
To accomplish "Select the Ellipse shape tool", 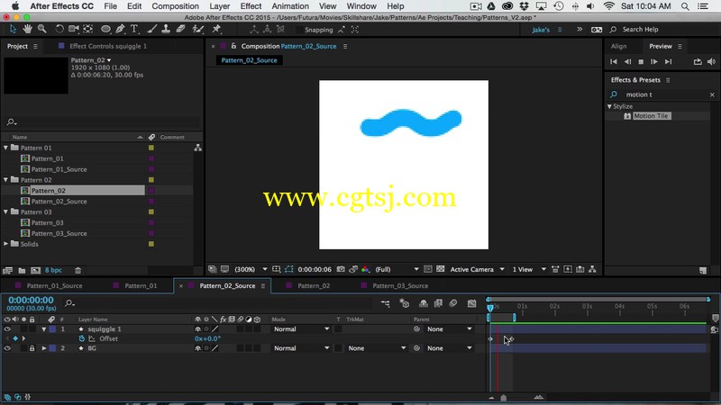I will [x=105, y=29].
